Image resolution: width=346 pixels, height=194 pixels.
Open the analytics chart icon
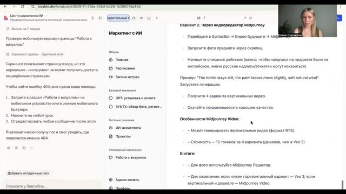coord(149,18)
